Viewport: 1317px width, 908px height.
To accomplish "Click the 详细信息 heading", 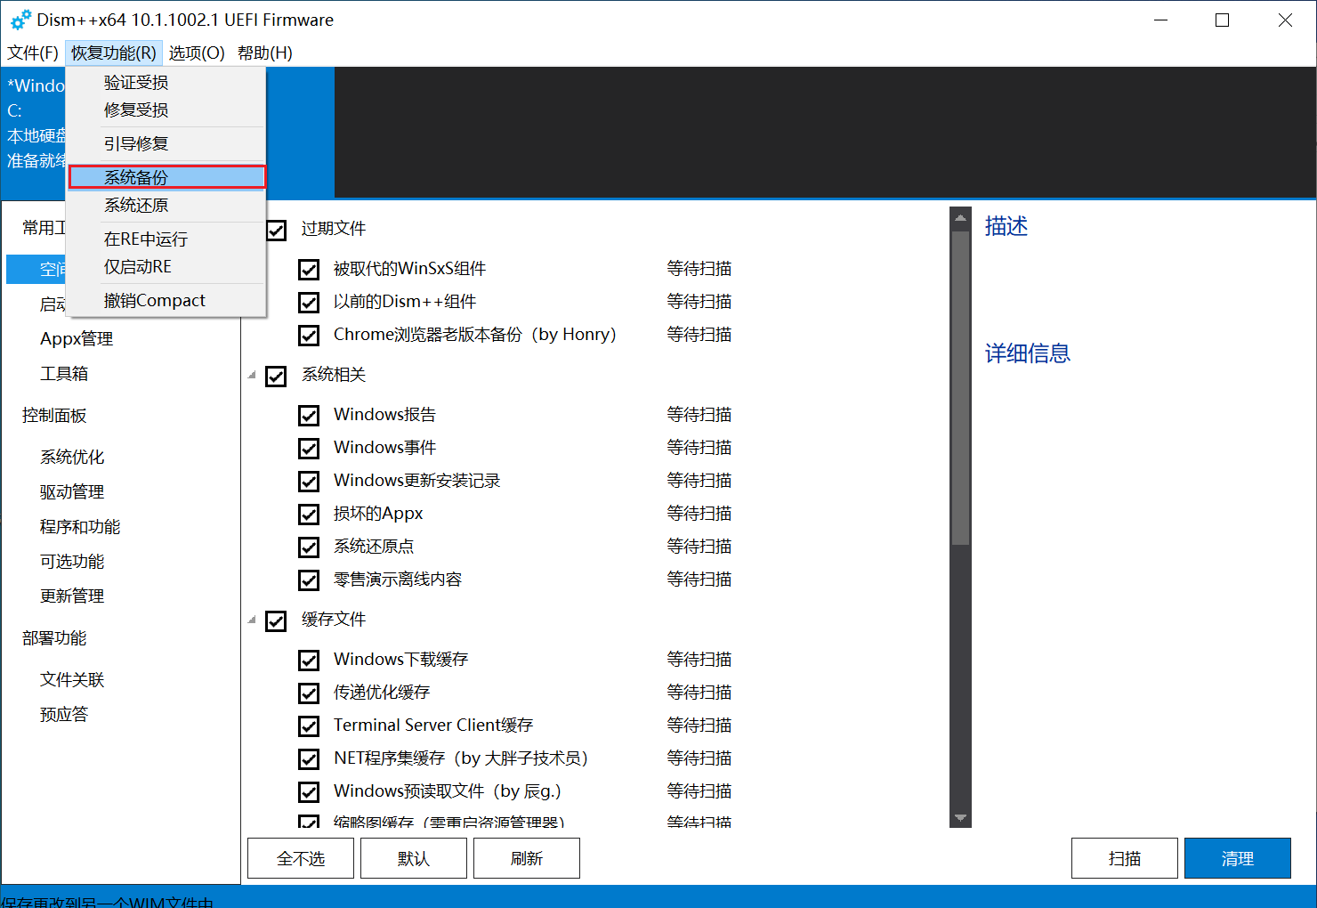I will coord(1028,353).
